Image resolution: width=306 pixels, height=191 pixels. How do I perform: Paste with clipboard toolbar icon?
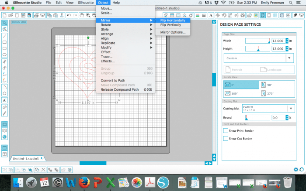(x=56, y=15)
